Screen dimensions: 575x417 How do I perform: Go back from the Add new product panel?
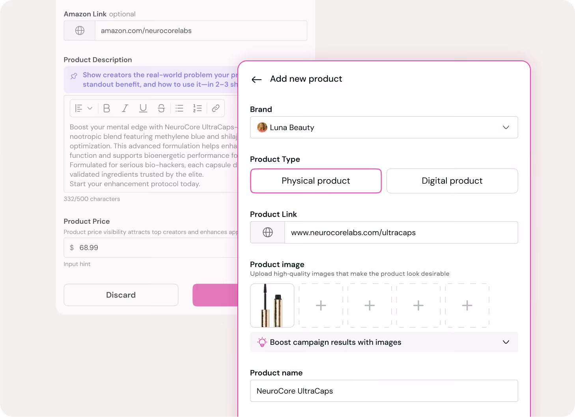point(256,79)
